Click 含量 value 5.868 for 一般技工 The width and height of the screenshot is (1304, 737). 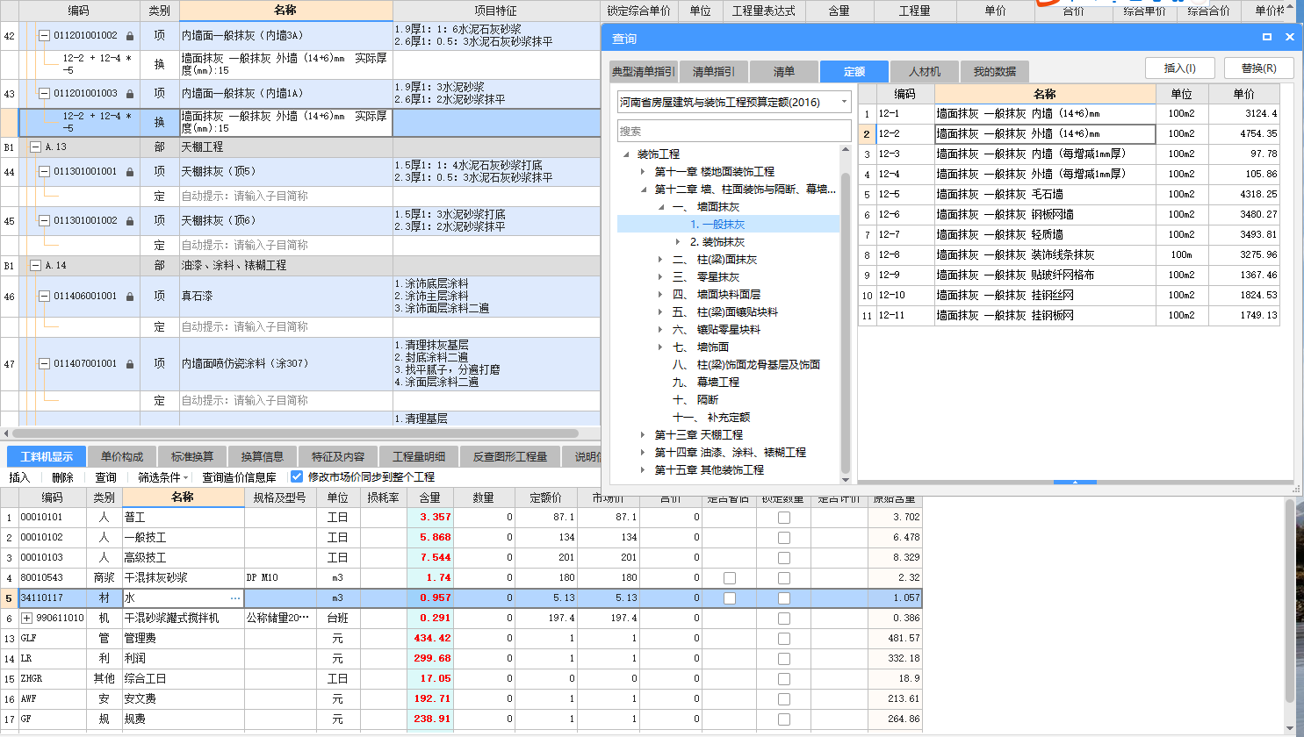click(430, 538)
